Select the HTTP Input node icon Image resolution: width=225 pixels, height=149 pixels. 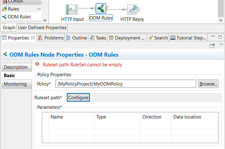[72, 10]
